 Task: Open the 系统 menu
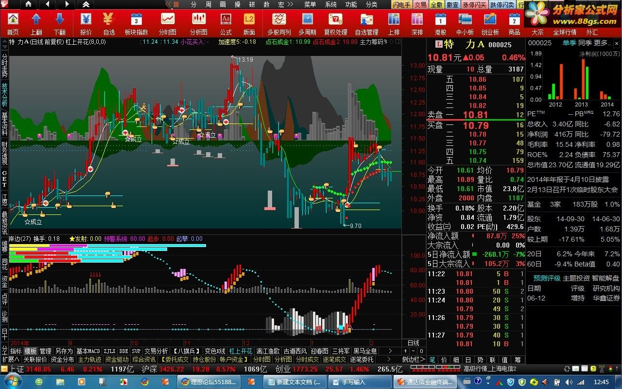(x=331, y=4)
